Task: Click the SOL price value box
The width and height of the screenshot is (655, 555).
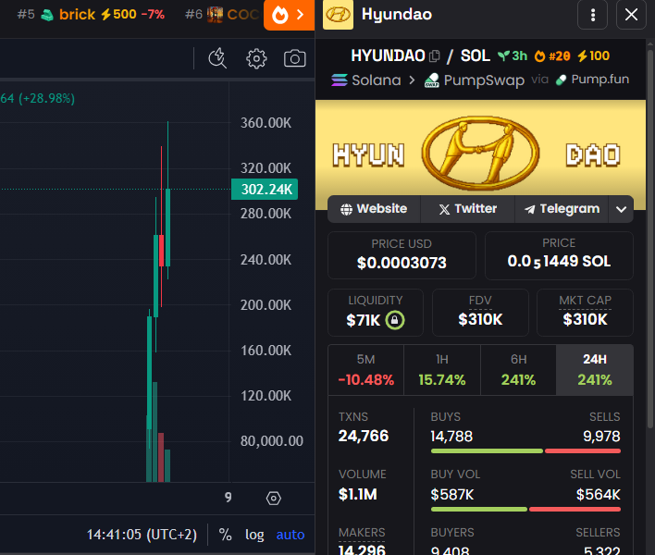Action: coord(559,255)
